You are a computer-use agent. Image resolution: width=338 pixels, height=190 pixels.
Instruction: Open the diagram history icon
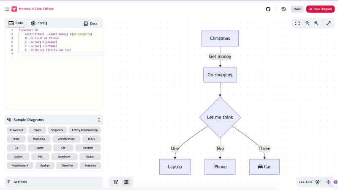coord(283,9)
